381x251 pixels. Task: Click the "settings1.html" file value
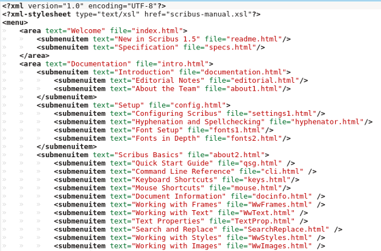coord(282,113)
